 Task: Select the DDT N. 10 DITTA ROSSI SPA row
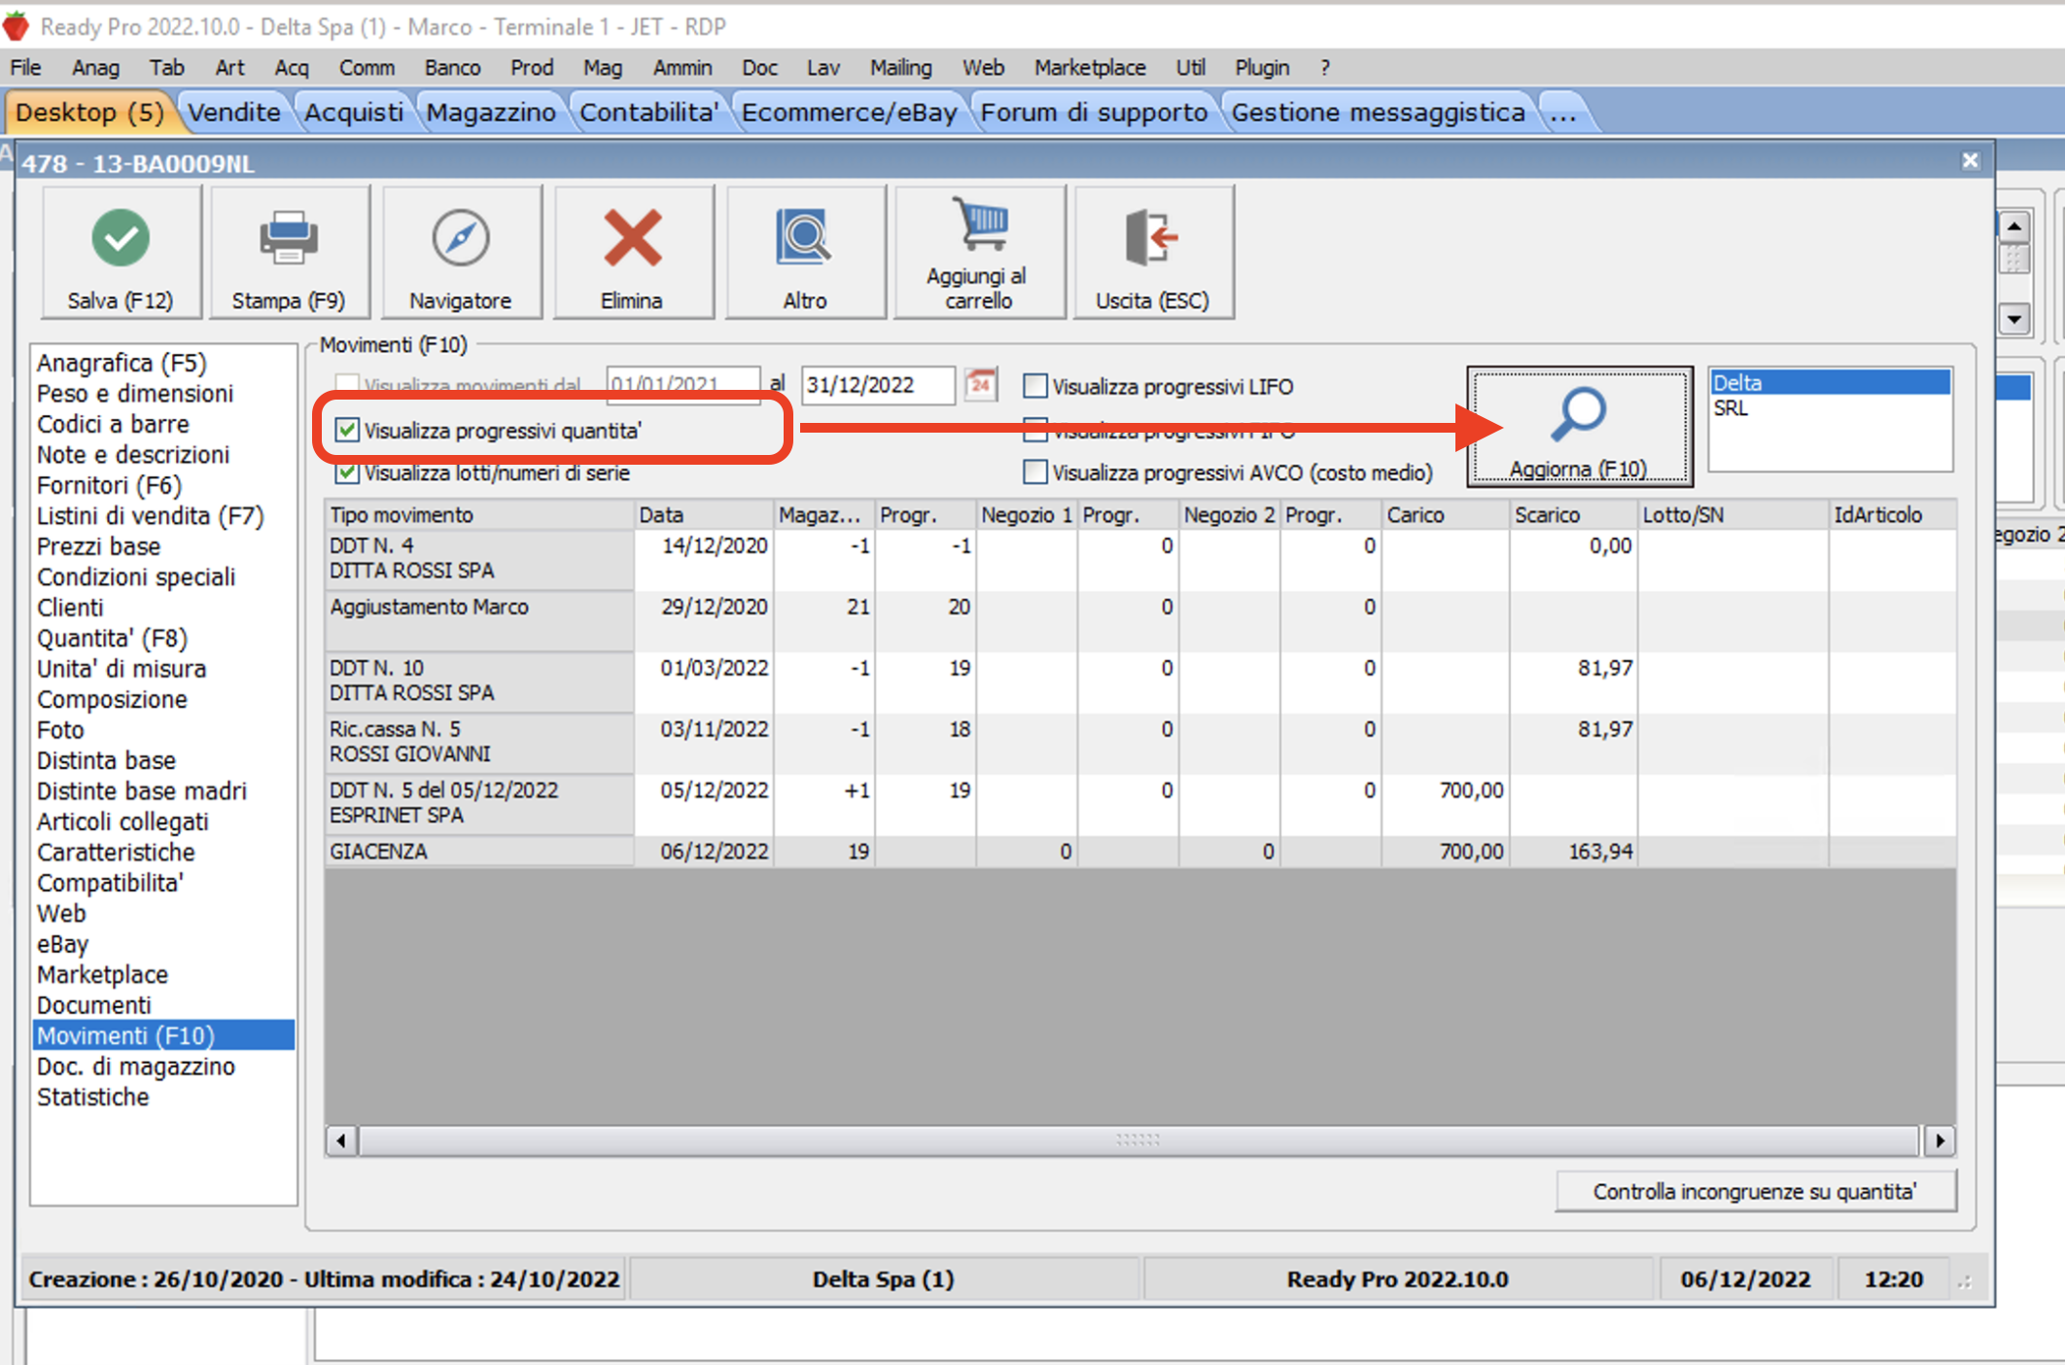(x=1139, y=682)
